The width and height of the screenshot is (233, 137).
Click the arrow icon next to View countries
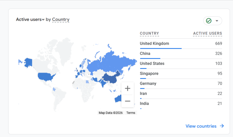click(x=222, y=126)
